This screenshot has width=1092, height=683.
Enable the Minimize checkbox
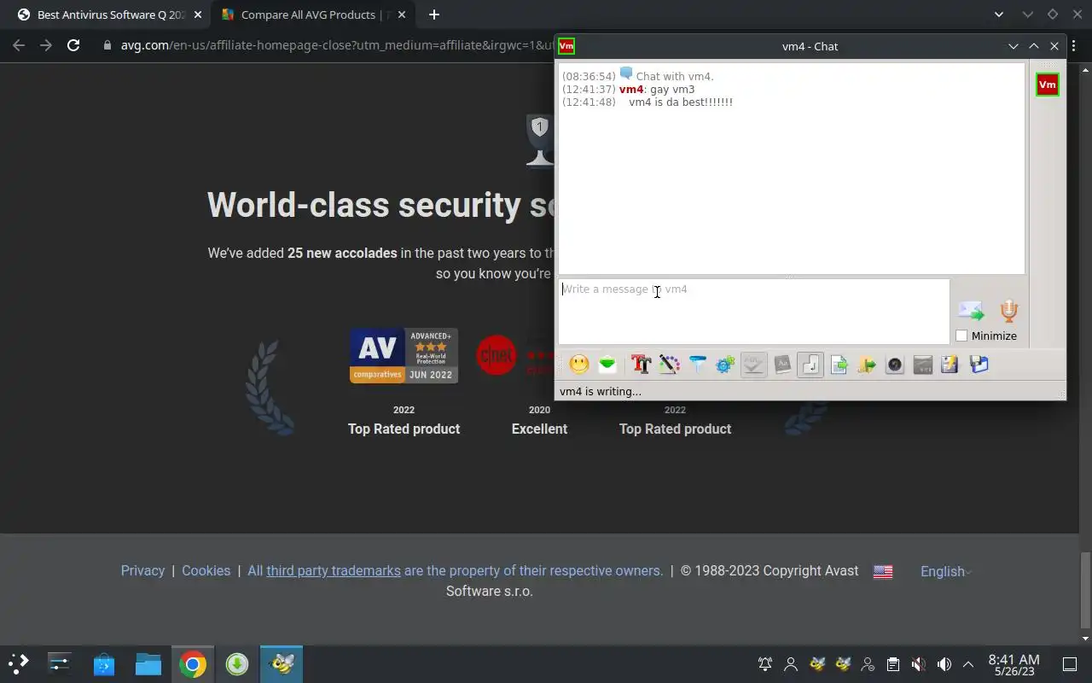pos(961,336)
